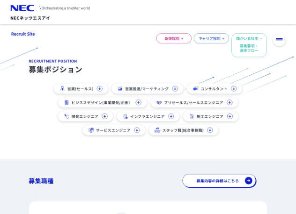
Task: Jump to 営業(セールス) position label
Action: pyautogui.click(x=80, y=89)
